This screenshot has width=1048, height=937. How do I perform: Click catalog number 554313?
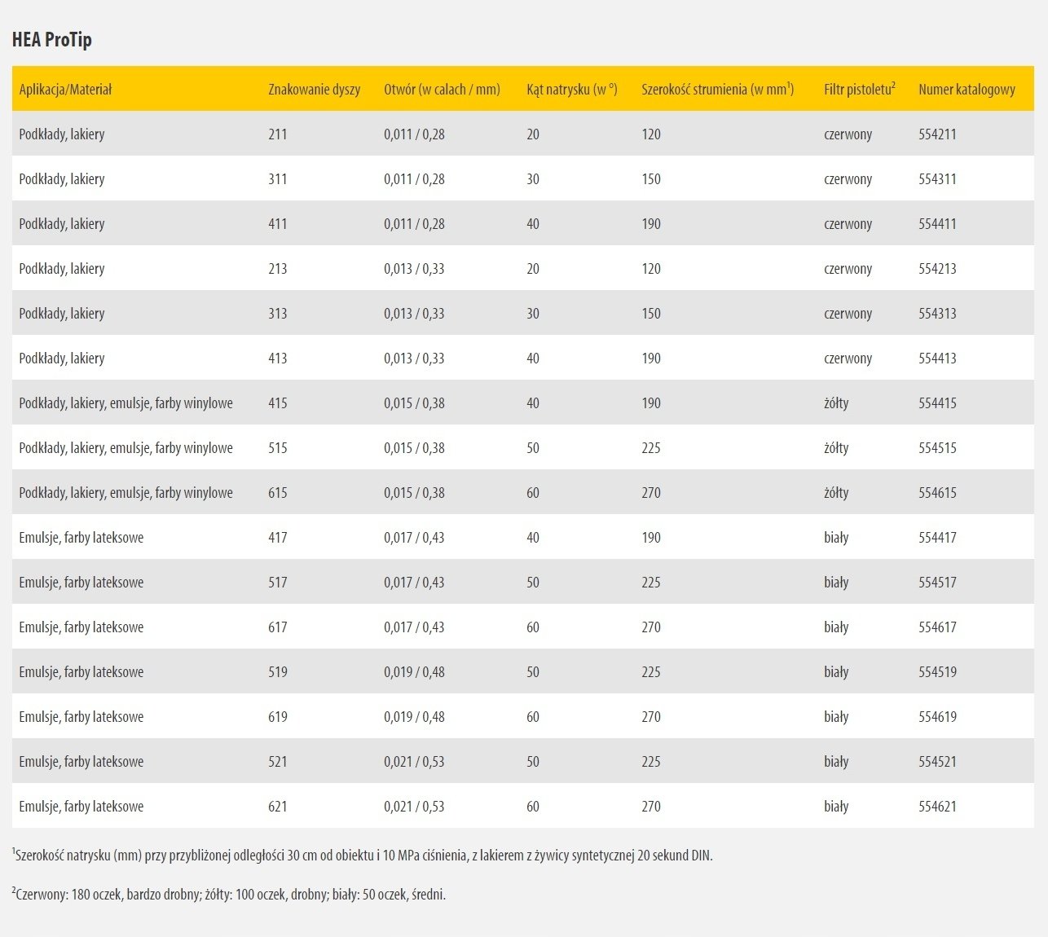(937, 314)
